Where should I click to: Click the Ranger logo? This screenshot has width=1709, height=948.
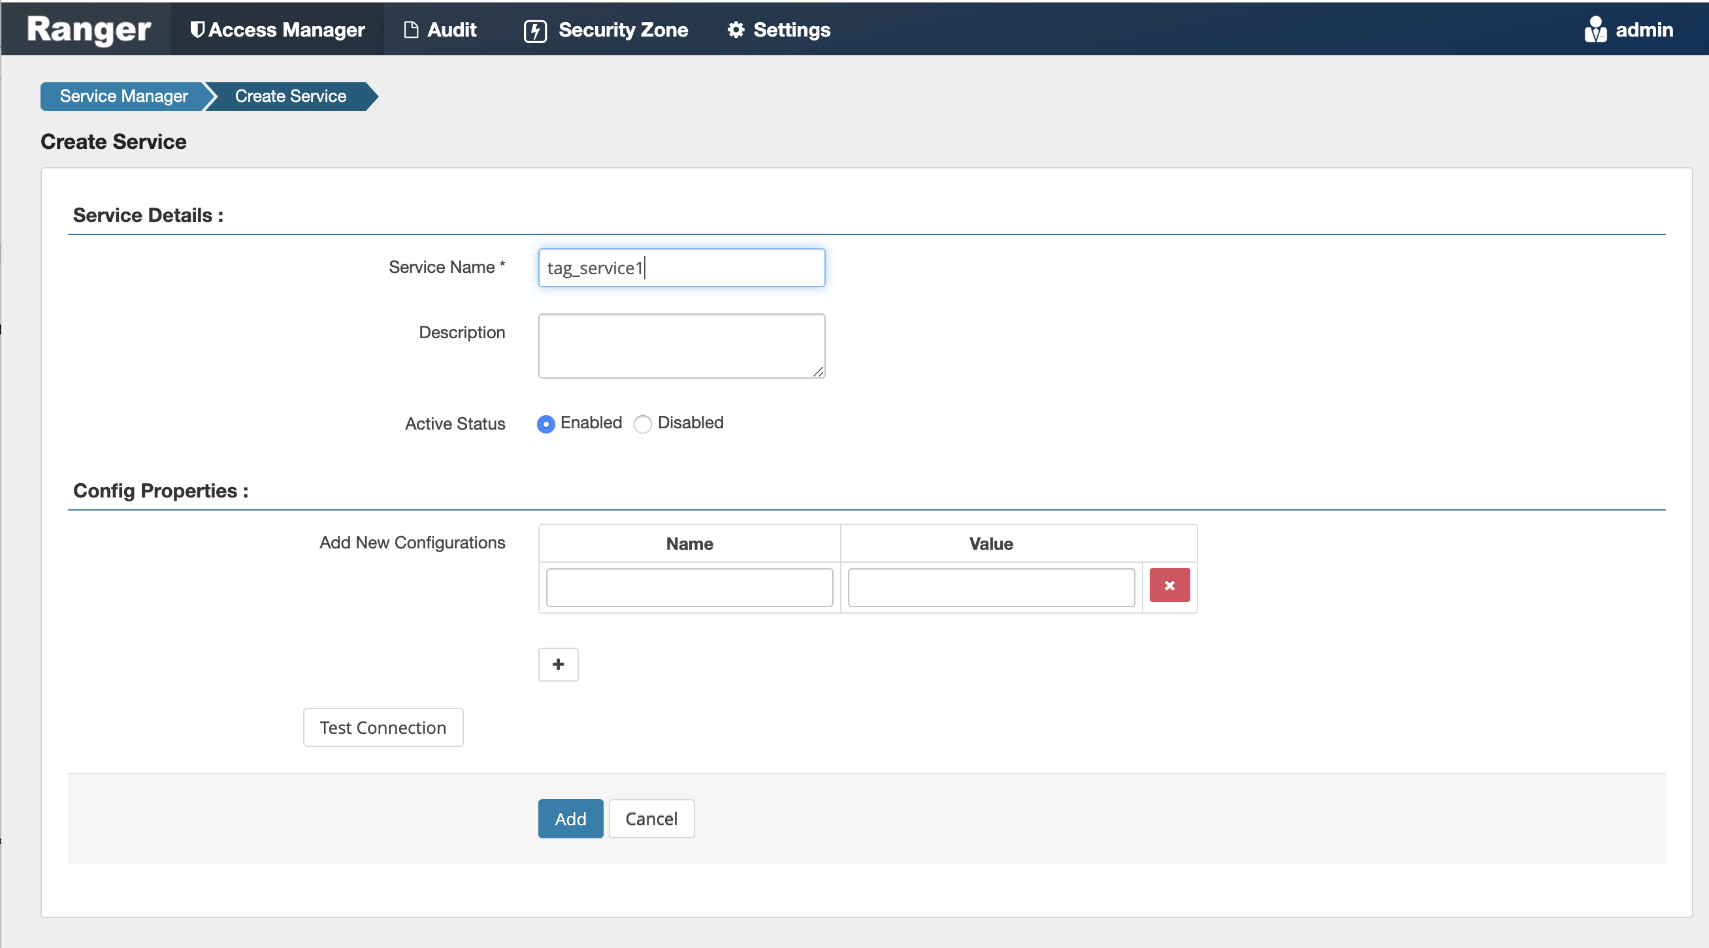pos(89,29)
